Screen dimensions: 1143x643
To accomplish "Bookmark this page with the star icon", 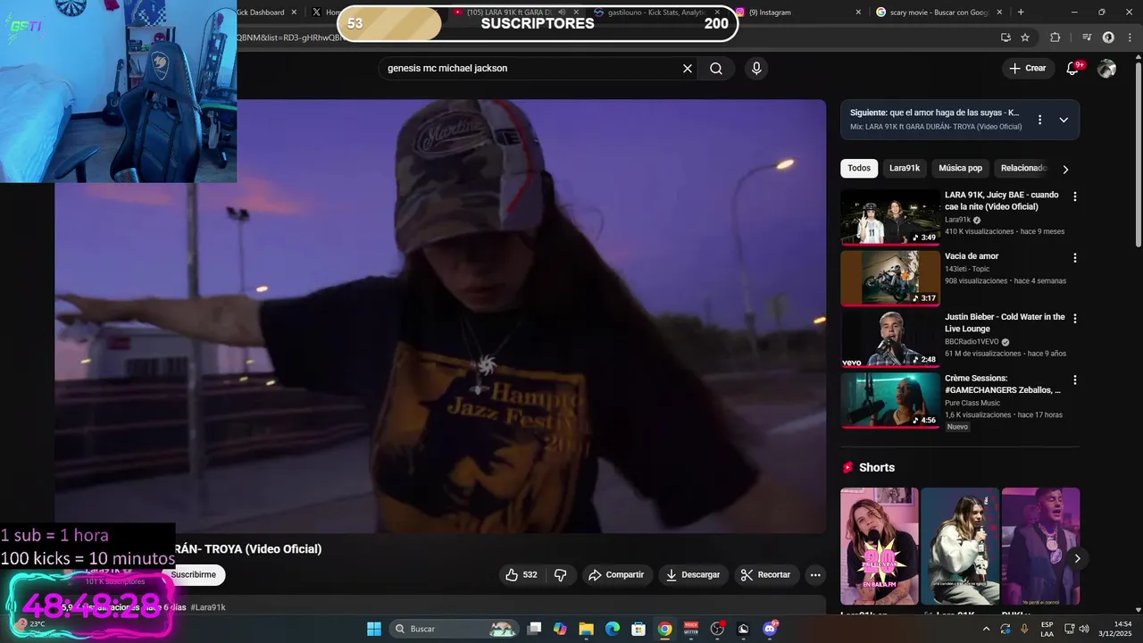I will pos(1025,38).
